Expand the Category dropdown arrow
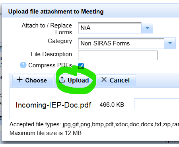This screenshot has height=147, width=179. pos(170,43)
